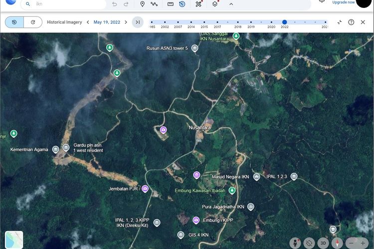
Task: Click the Nusantara place label
Action: coord(199,127)
